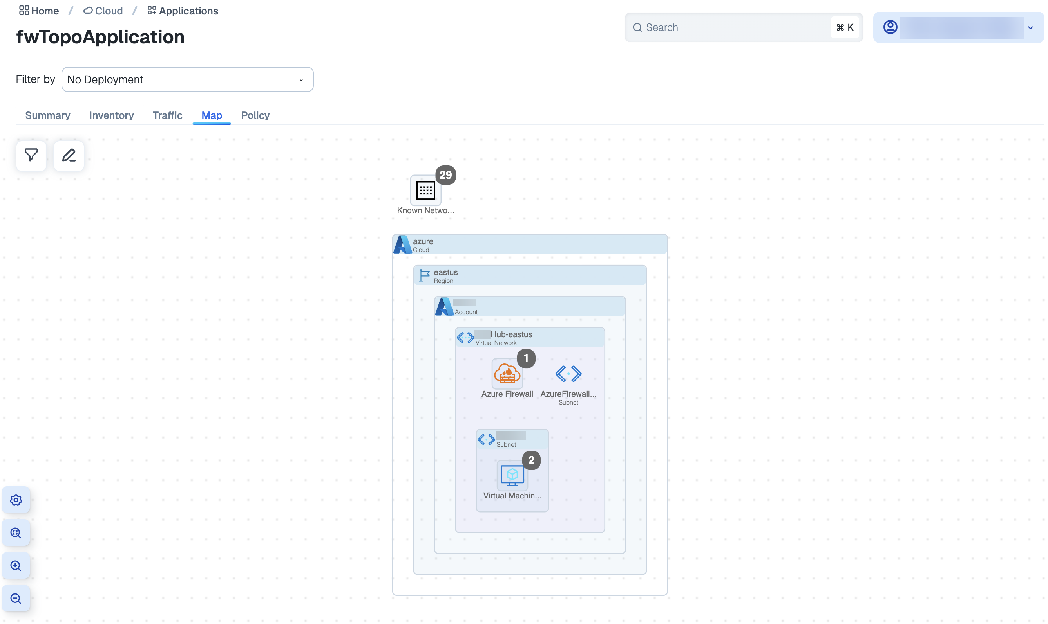Click the pencil edit map button

[69, 156]
